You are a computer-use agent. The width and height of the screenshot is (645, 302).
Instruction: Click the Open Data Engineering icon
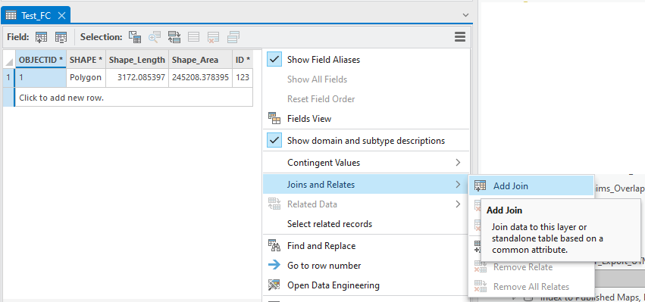(274, 285)
